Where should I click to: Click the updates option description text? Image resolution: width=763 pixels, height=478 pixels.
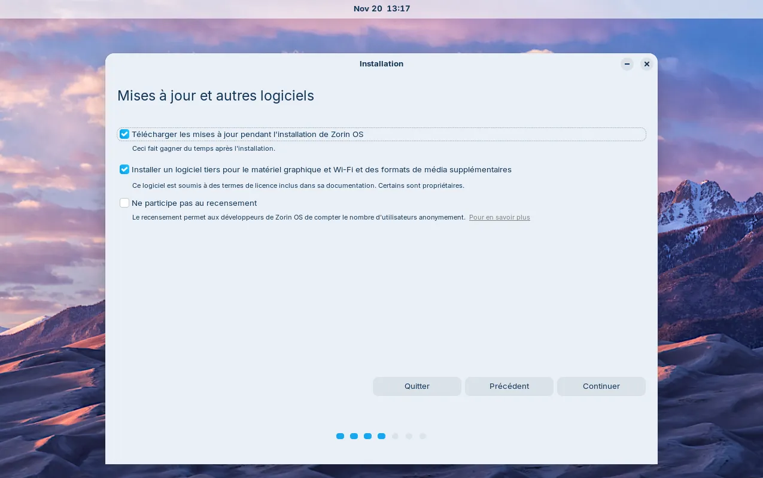coord(203,148)
